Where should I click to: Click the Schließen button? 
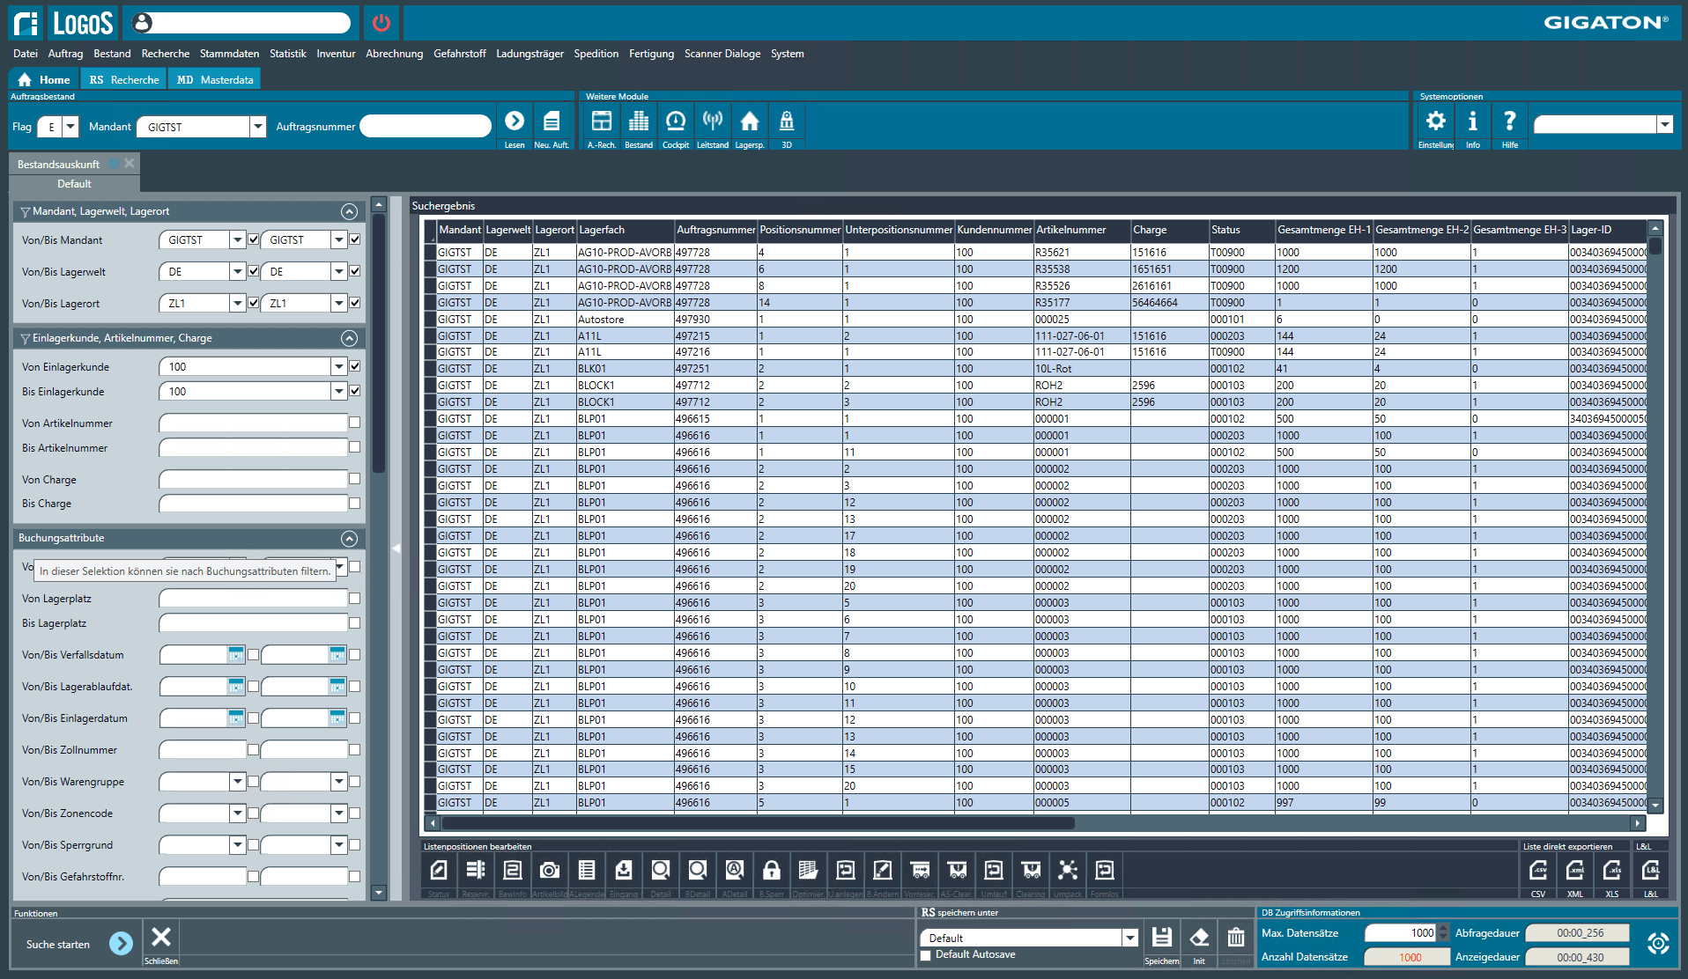coord(161,944)
